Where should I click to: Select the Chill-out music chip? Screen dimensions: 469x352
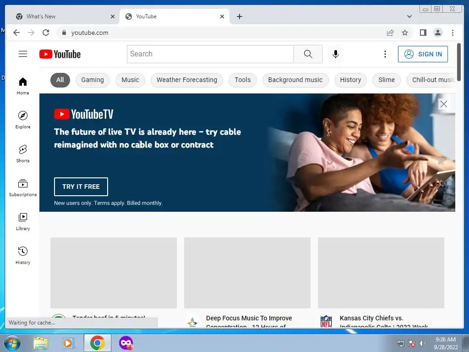click(x=431, y=80)
